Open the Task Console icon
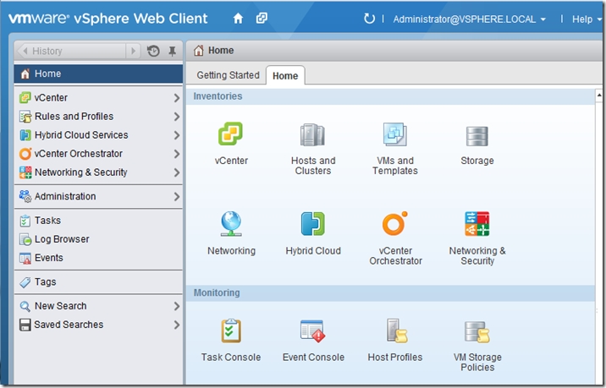The image size is (606, 388). [231, 331]
